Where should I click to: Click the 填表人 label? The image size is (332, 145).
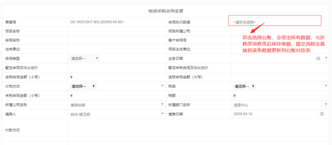[x=11, y=114]
